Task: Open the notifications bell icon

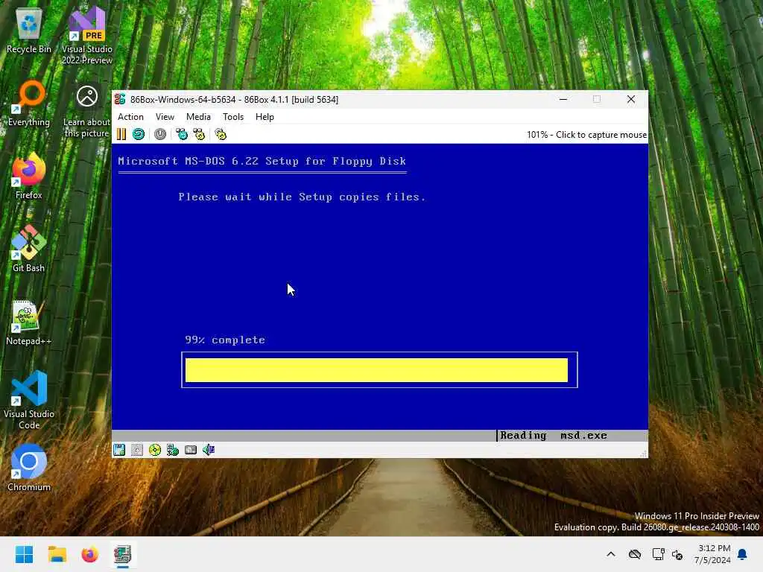Action: [x=743, y=554]
